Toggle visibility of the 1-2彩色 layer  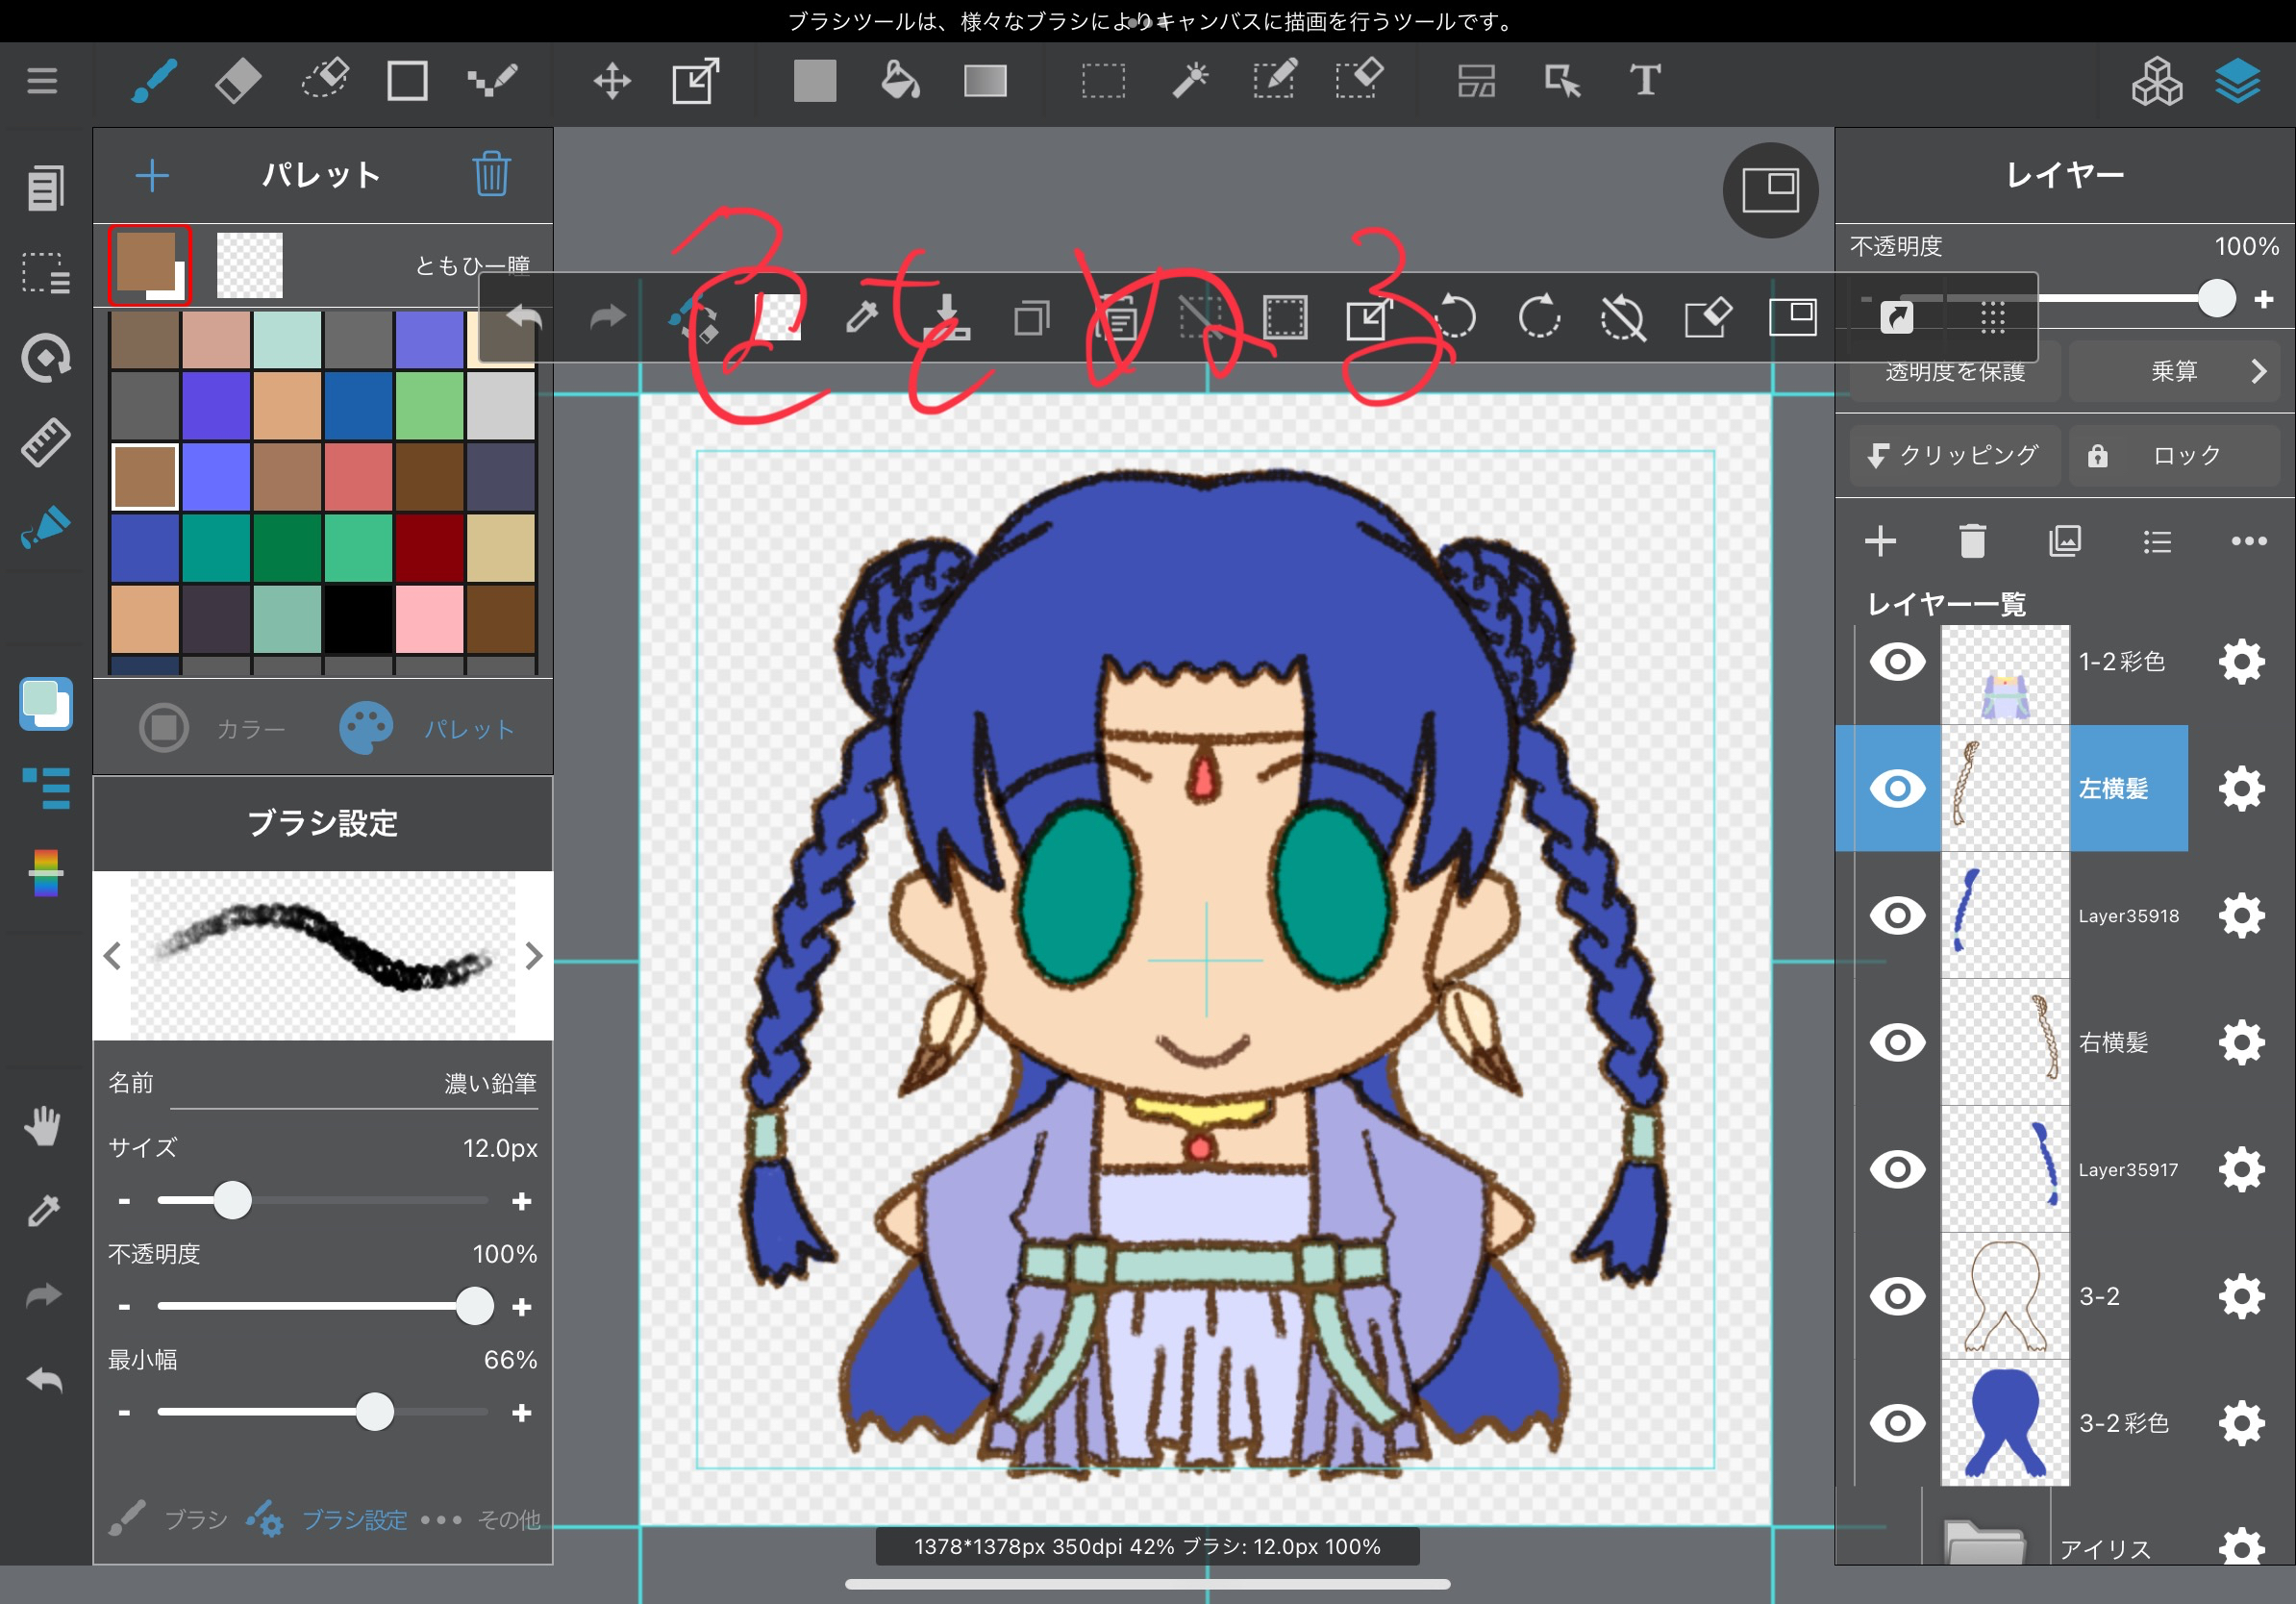[x=1897, y=661]
